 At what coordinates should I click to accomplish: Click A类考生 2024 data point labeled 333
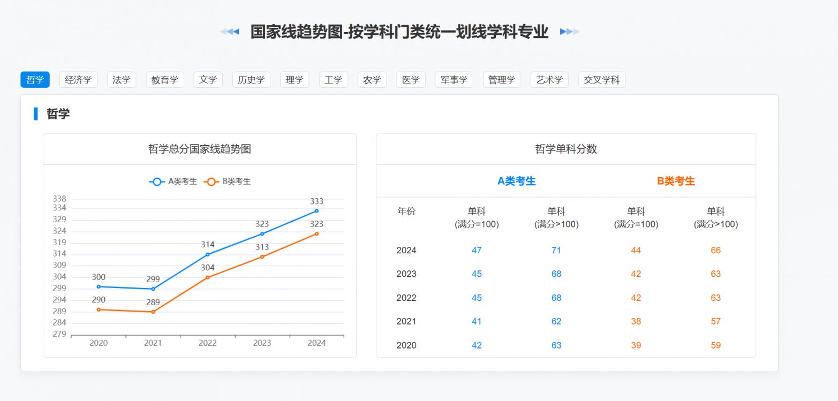tap(316, 211)
